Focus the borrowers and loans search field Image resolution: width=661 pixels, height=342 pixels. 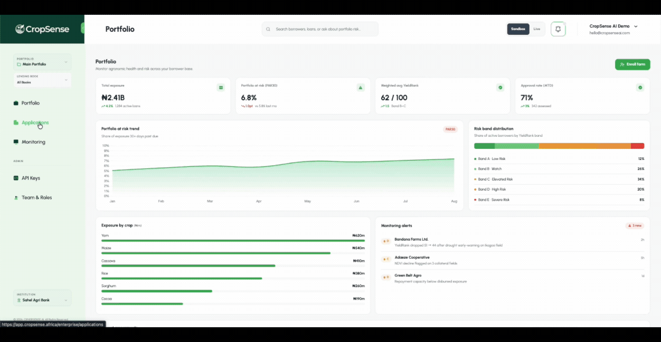pos(320,29)
